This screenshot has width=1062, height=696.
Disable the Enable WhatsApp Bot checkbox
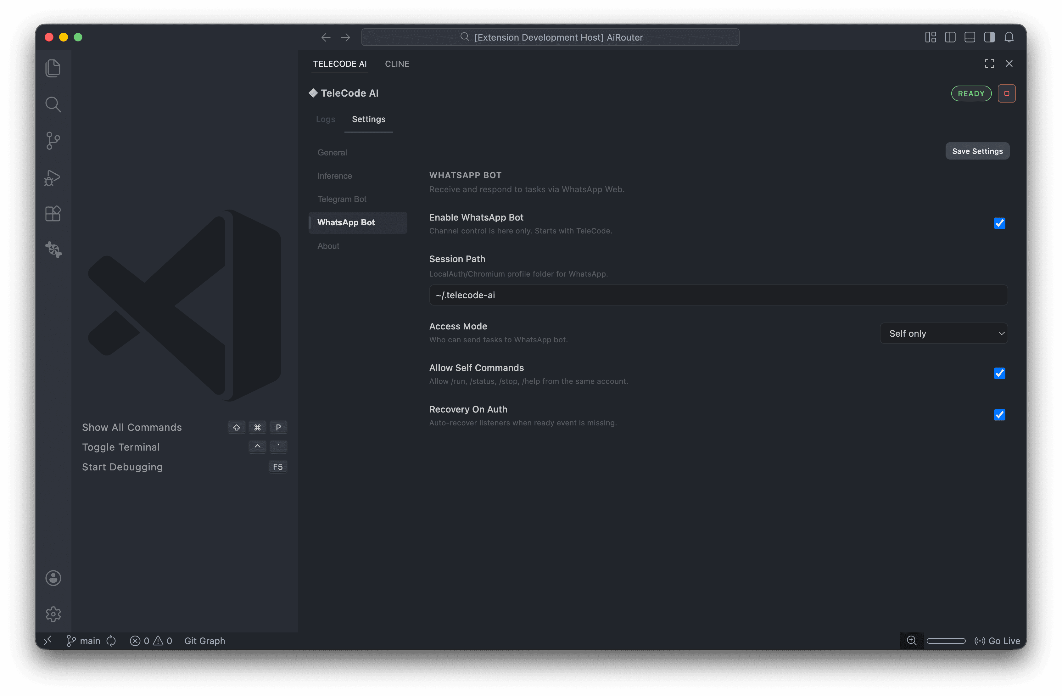[999, 223]
